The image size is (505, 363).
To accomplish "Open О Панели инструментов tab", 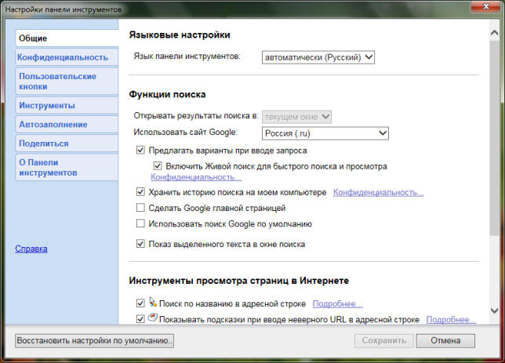I will tap(49, 167).
